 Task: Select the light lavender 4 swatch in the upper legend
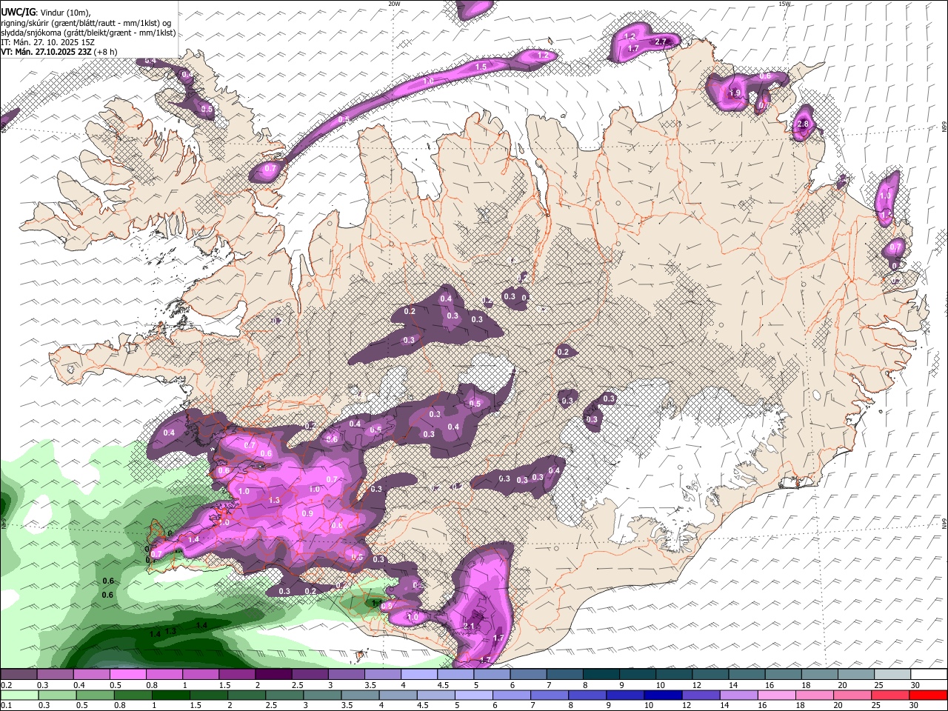(x=419, y=675)
